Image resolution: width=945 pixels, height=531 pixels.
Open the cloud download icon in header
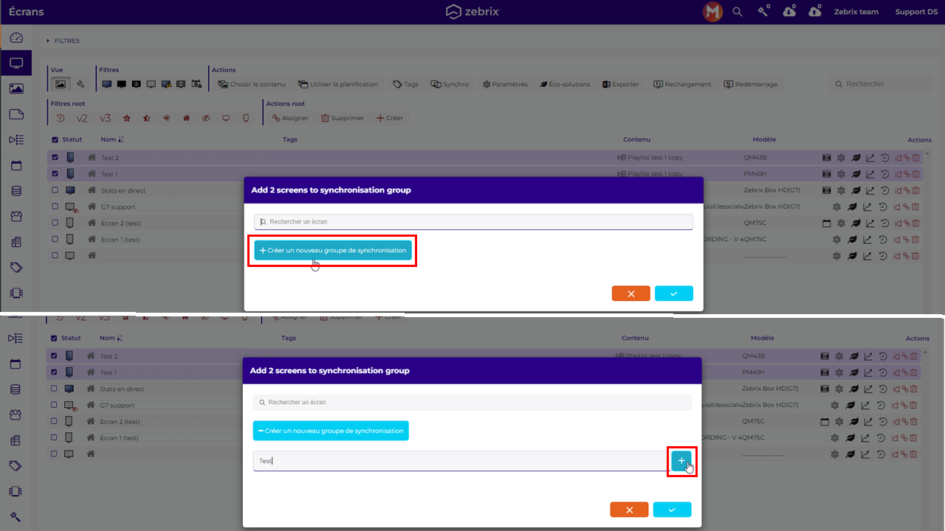[x=789, y=12]
